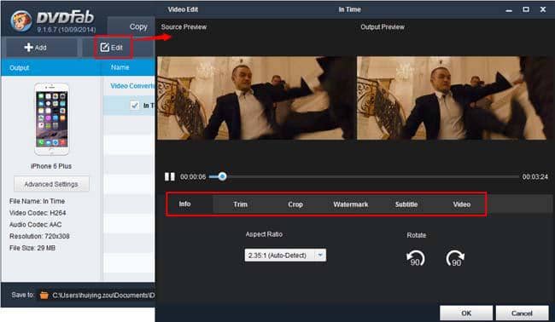Screen dimensions: 555x322
Task: Confirm edits with the OK button
Action: (466, 313)
